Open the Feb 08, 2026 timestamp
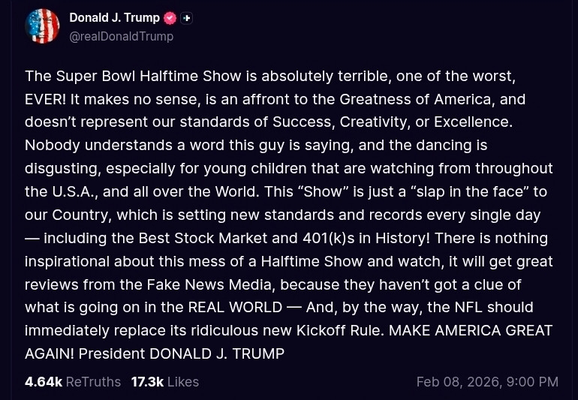Image resolution: width=578 pixels, height=400 pixels. click(x=457, y=382)
